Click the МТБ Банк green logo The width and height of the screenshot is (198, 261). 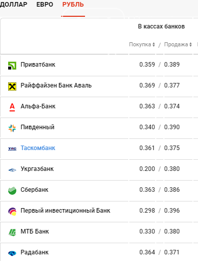12,233
